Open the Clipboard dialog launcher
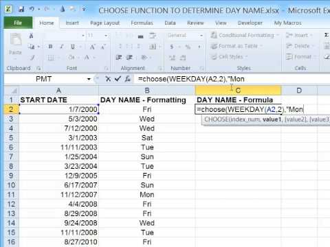 [x=38, y=68]
